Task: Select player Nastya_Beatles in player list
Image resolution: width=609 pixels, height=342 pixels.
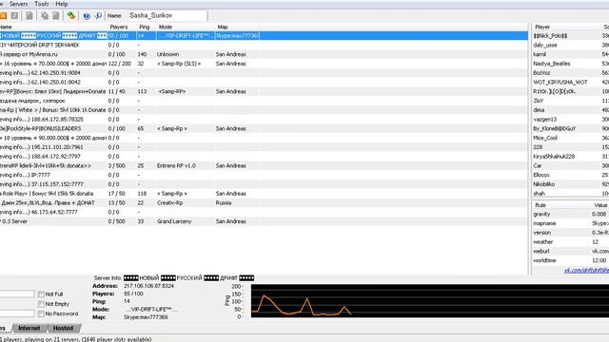Action: point(571,64)
